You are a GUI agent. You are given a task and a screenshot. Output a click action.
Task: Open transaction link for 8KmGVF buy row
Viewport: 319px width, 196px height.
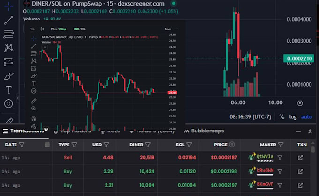(x=300, y=185)
